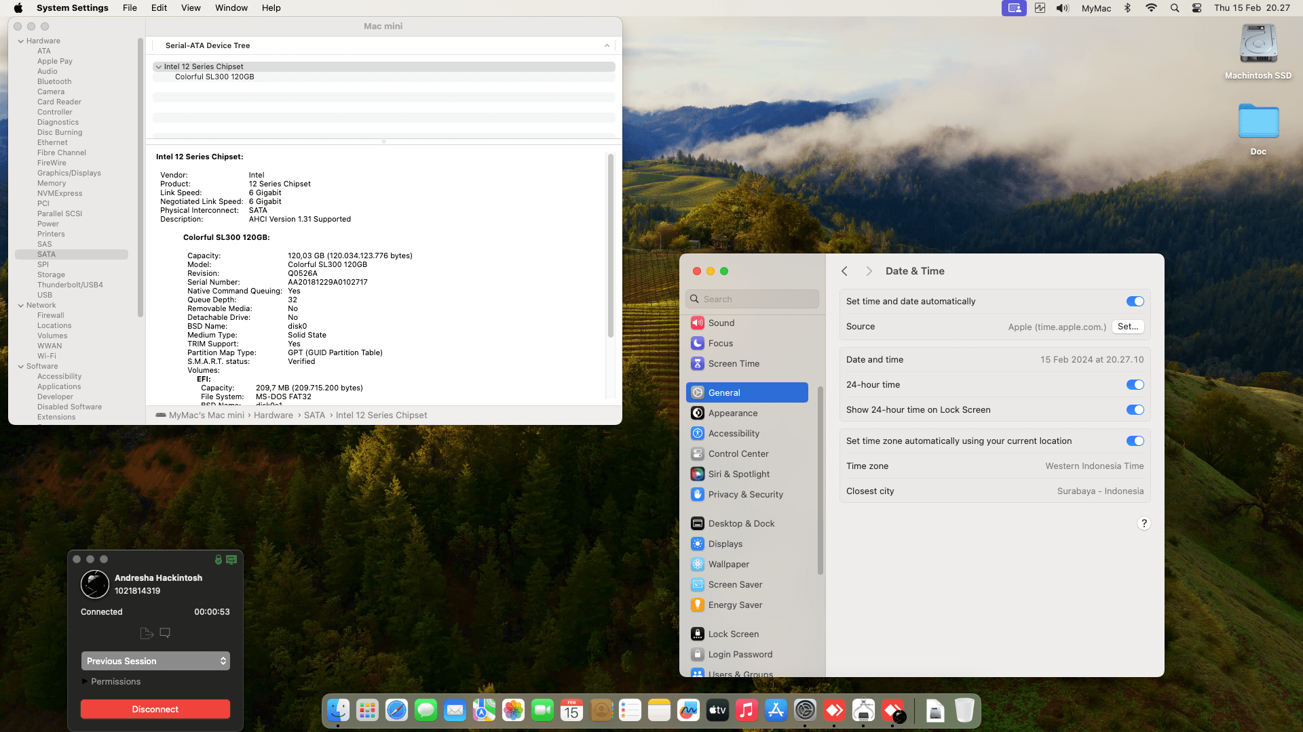The height and width of the screenshot is (732, 1303).
Task: Go forward in System Settings
Action: coord(869,271)
